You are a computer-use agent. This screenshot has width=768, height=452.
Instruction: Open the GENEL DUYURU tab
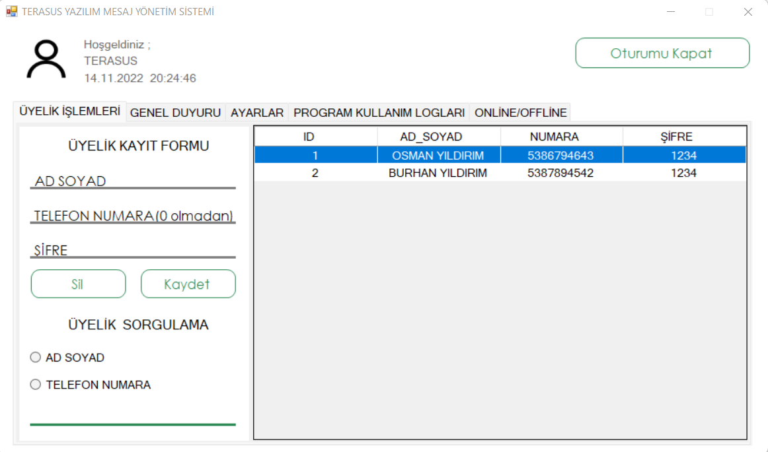coord(175,113)
